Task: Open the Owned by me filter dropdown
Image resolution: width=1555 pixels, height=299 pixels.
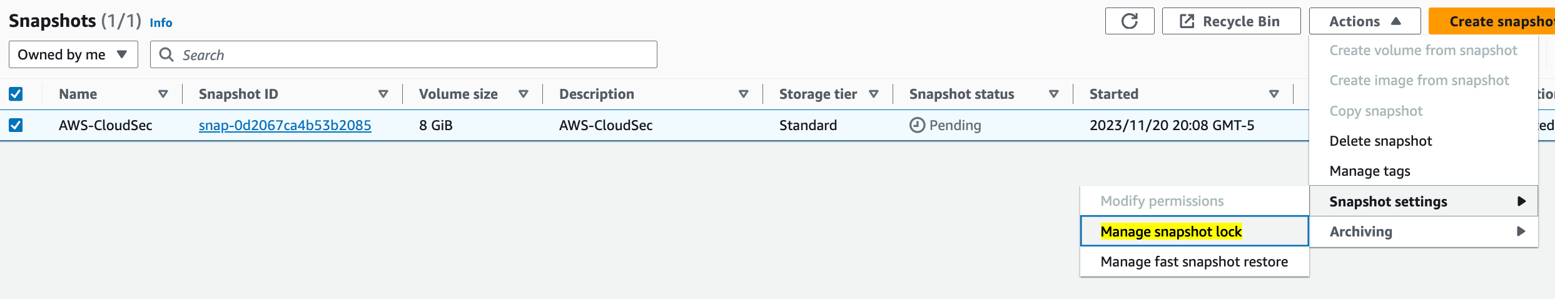Action: [73, 54]
